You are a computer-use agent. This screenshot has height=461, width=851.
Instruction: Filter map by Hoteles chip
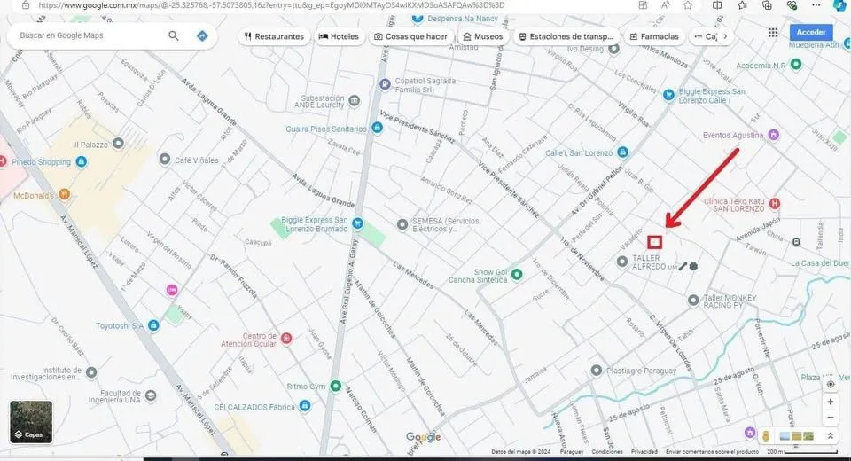339,36
